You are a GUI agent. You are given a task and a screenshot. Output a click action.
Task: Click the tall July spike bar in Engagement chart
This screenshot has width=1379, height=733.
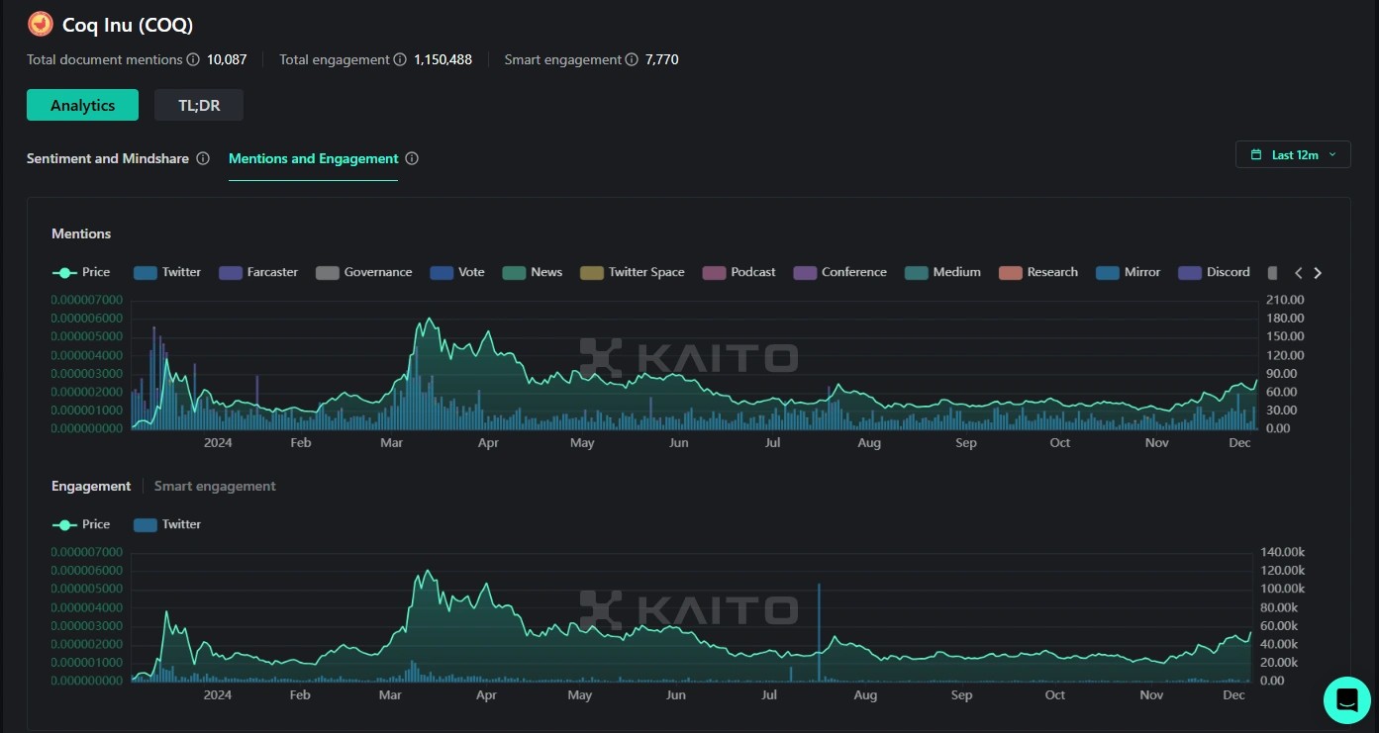[x=819, y=633]
